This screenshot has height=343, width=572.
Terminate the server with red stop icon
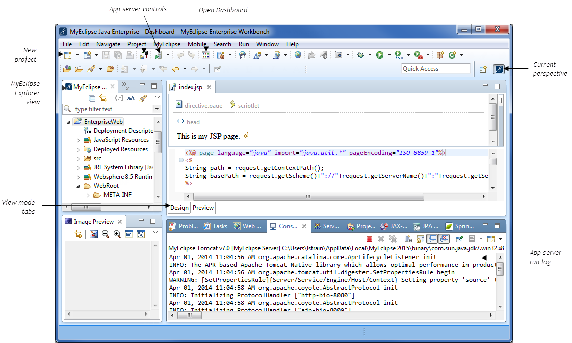[369, 239]
